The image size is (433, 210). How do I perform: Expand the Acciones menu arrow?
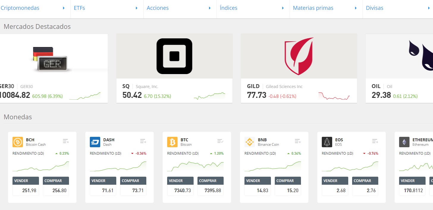point(210,8)
